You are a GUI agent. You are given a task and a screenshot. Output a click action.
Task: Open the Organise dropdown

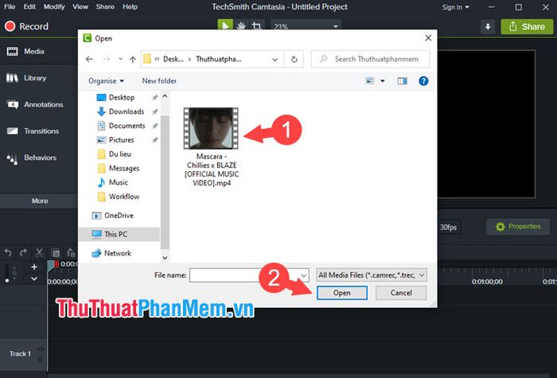(x=106, y=81)
